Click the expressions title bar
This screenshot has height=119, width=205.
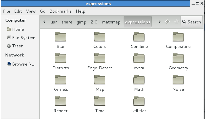95,4
